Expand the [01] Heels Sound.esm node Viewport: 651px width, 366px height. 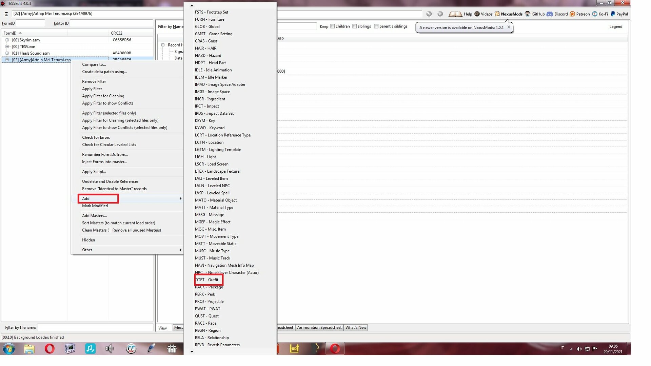coord(7,53)
